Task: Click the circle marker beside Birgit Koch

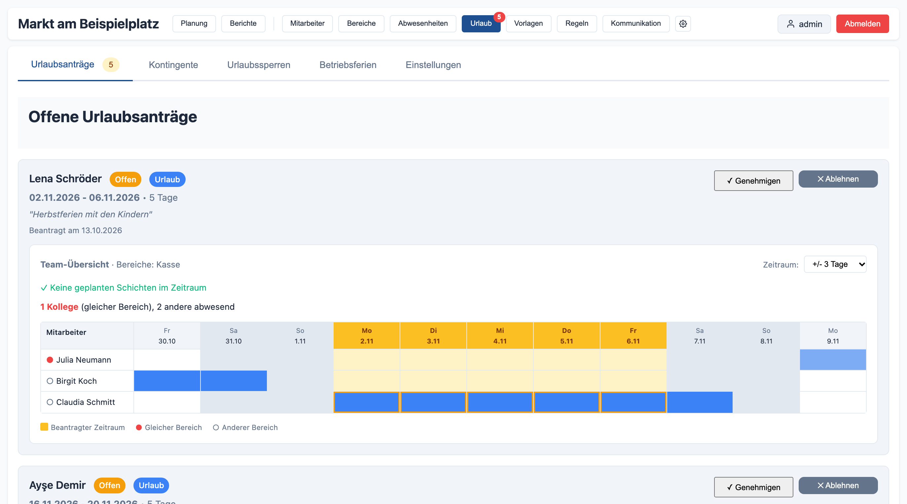Action: pyautogui.click(x=50, y=381)
